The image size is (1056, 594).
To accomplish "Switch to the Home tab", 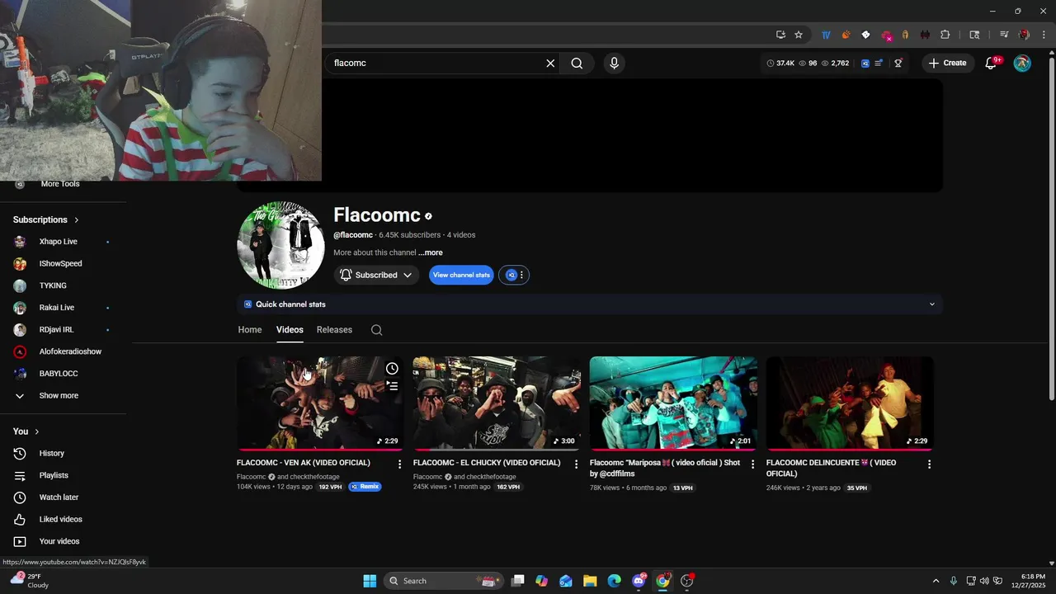I will pos(250,329).
